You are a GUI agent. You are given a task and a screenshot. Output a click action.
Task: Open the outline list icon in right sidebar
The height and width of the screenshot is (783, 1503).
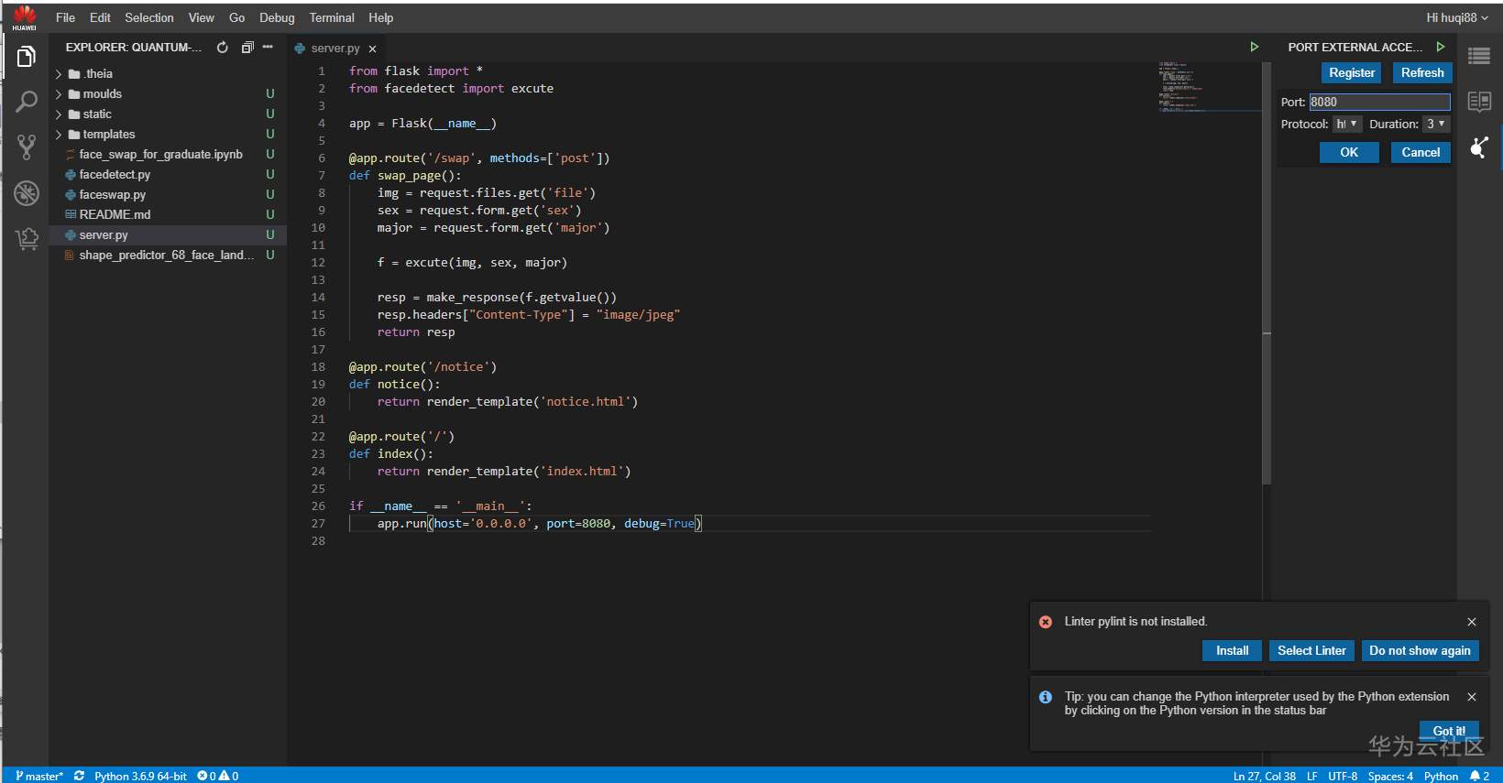pos(1479,57)
